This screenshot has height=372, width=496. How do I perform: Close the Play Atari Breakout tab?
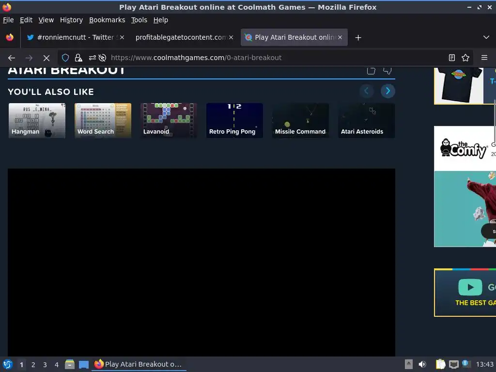340,37
